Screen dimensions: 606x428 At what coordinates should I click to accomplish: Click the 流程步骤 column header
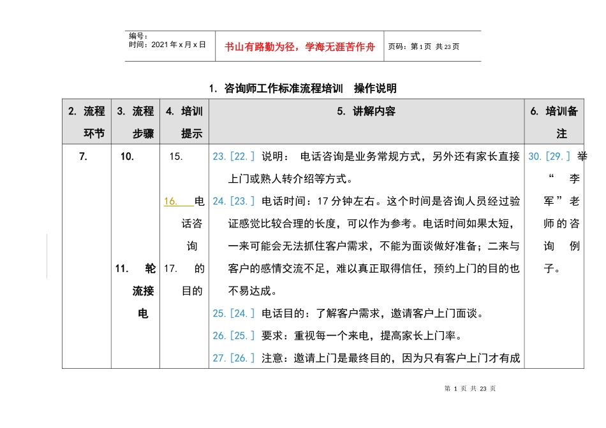coord(135,122)
